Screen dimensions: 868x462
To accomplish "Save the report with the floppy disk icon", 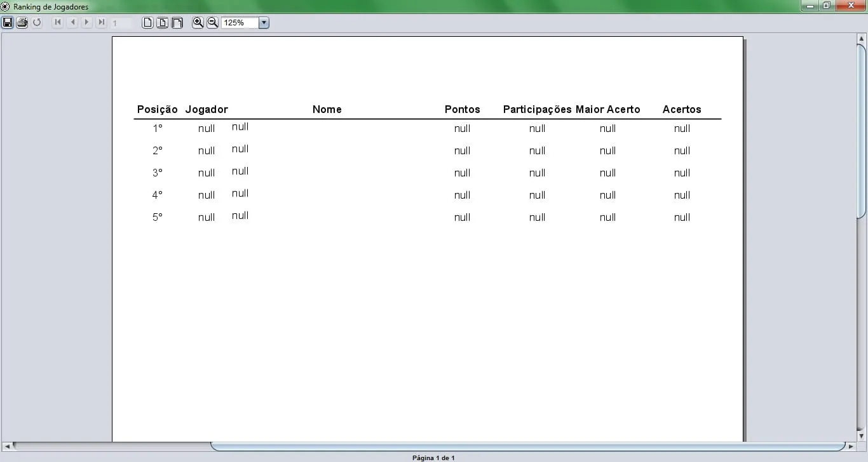I will (x=8, y=23).
